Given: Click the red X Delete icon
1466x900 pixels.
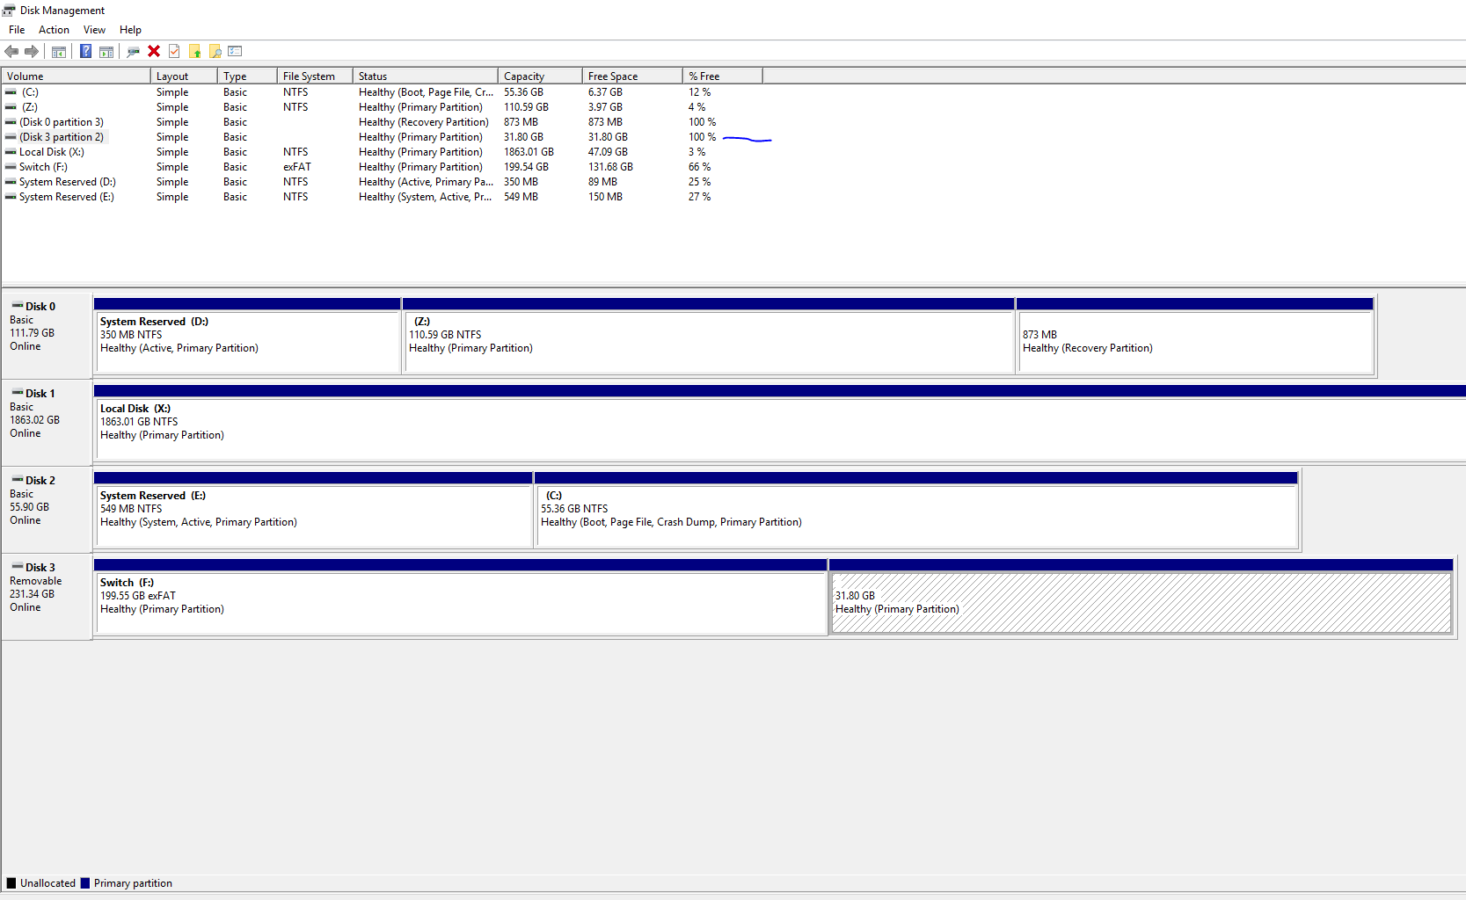Looking at the screenshot, I should pyautogui.click(x=154, y=51).
